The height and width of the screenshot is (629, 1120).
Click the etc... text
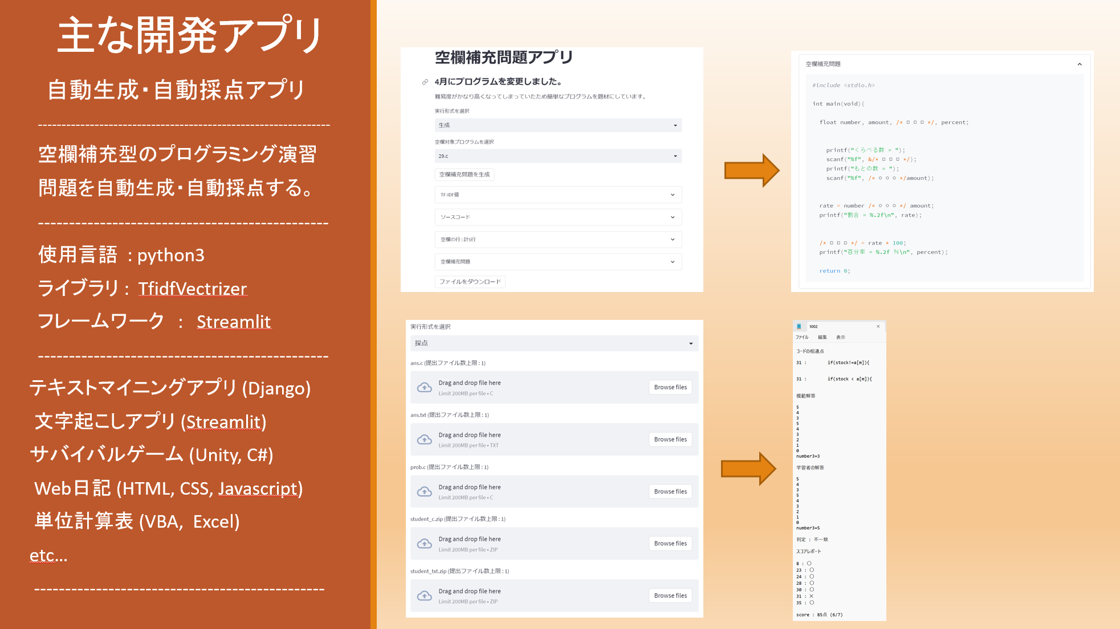[48, 555]
